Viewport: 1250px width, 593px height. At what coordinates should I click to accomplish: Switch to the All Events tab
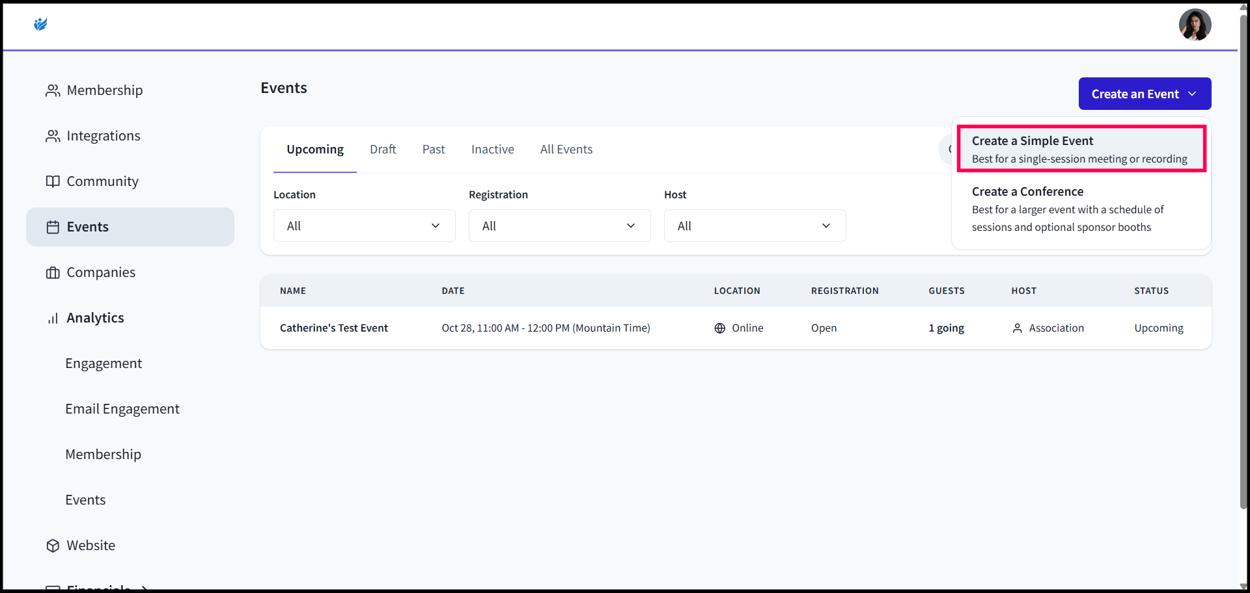(x=566, y=150)
